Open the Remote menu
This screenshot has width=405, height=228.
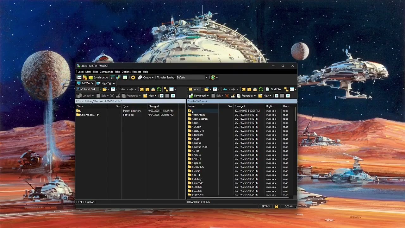coord(137,72)
